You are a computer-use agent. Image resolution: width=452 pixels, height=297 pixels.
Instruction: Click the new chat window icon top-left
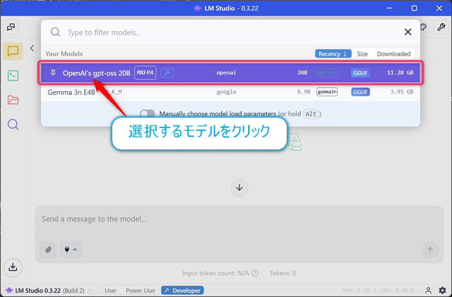pyautogui.click(x=11, y=27)
